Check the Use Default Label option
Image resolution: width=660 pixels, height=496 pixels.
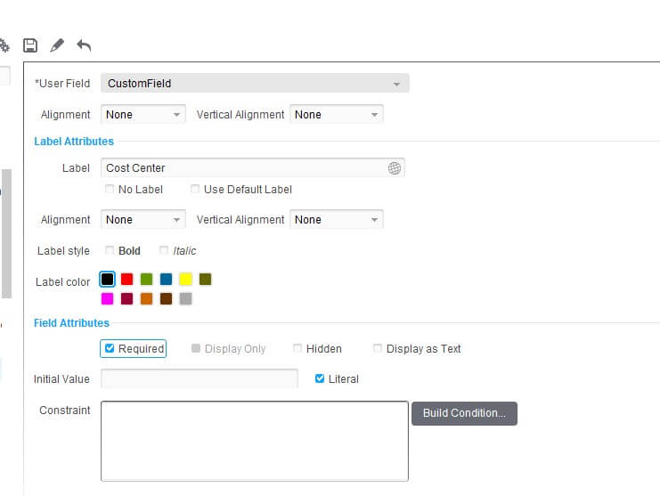[x=195, y=189]
